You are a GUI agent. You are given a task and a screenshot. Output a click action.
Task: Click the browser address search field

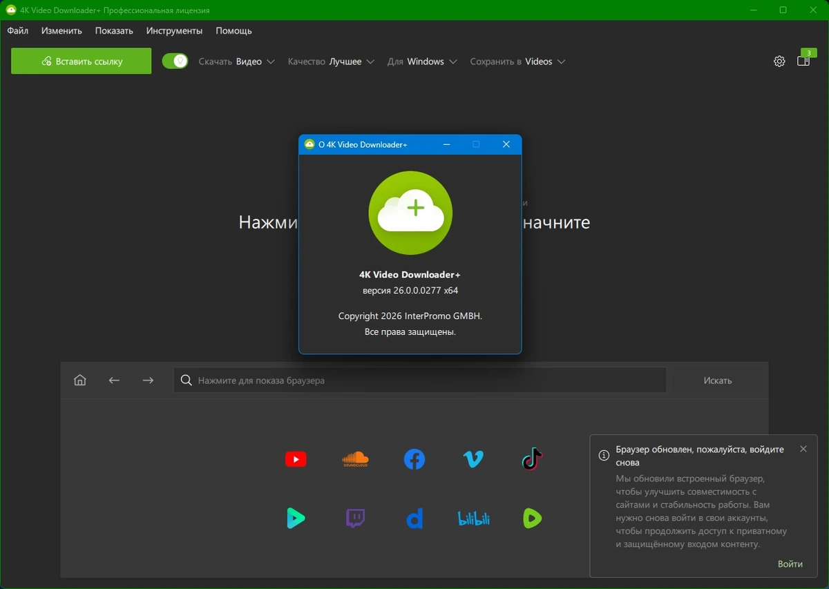[x=420, y=380]
